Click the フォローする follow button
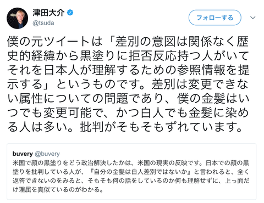The width and height of the screenshot is (264, 203). 215,18
